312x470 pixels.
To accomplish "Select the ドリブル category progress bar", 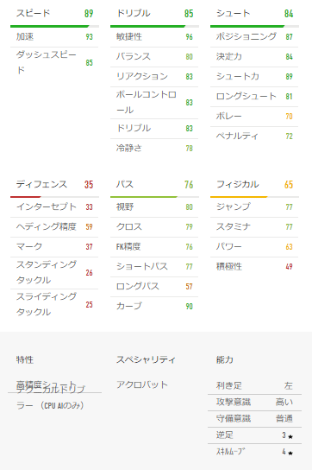I will (x=154, y=27).
